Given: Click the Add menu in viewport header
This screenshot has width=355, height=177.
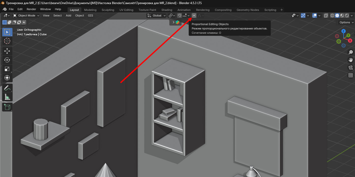Looking at the screenshot, I should [68, 15].
